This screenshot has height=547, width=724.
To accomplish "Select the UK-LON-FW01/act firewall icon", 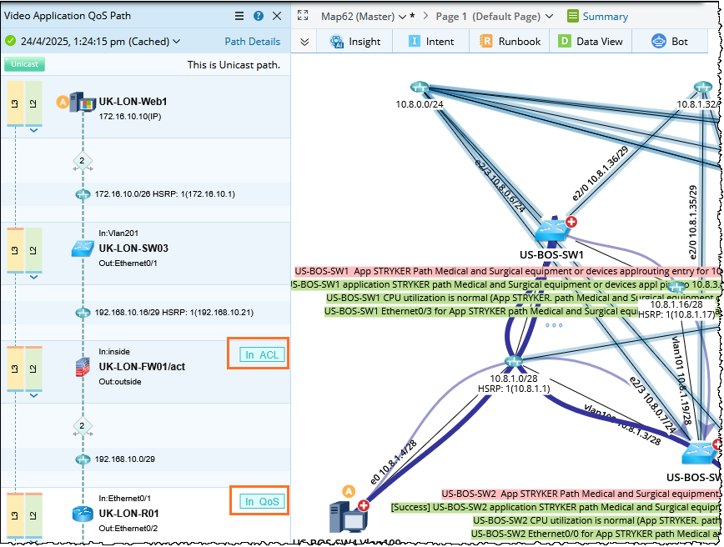I will click(x=83, y=366).
